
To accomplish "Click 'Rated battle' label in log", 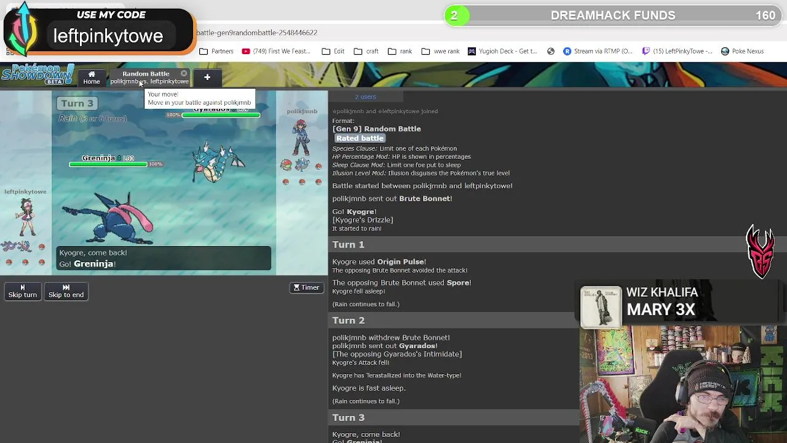I will [360, 138].
